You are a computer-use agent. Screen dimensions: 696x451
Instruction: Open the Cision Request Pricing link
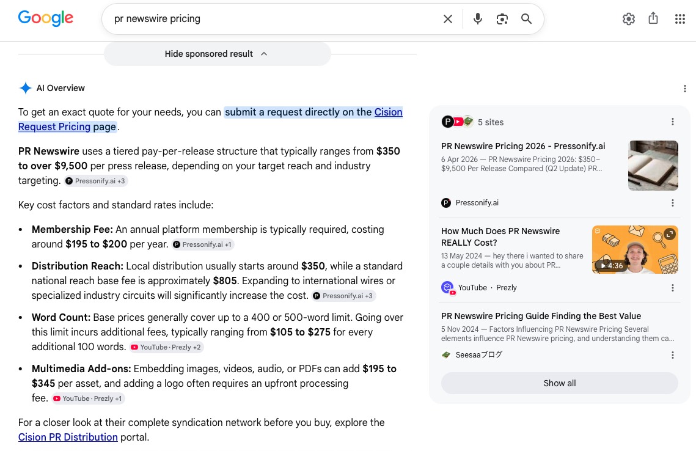tap(210, 119)
